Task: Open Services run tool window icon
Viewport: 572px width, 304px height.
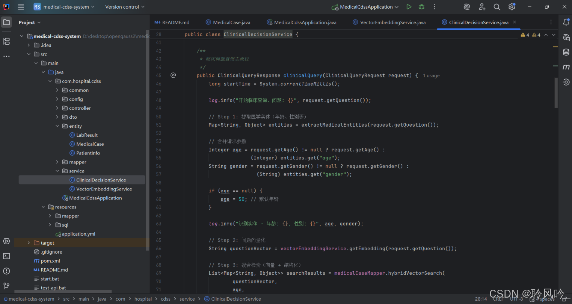Action: (x=6, y=241)
